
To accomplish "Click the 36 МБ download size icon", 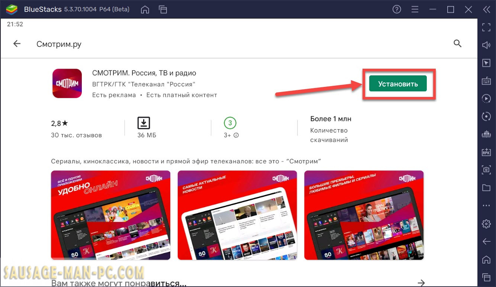I will 144,123.
